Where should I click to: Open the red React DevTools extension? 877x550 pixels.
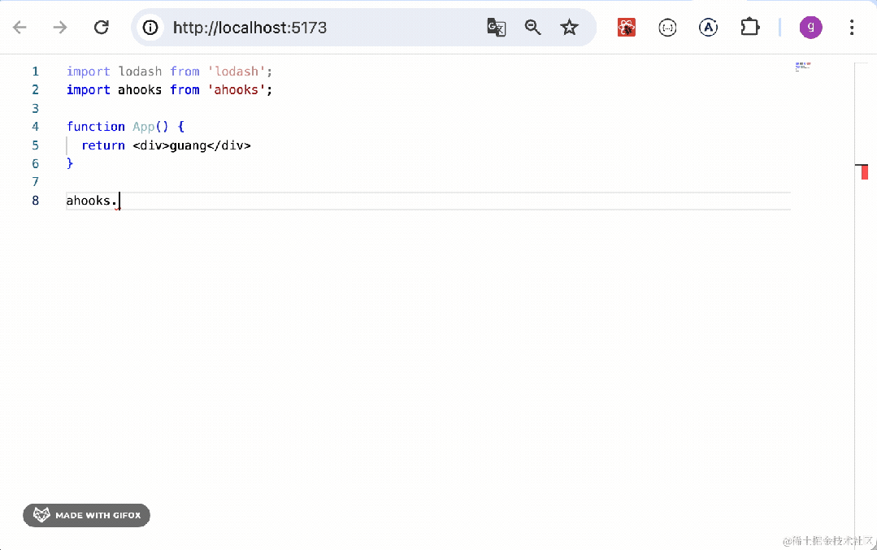(x=627, y=28)
